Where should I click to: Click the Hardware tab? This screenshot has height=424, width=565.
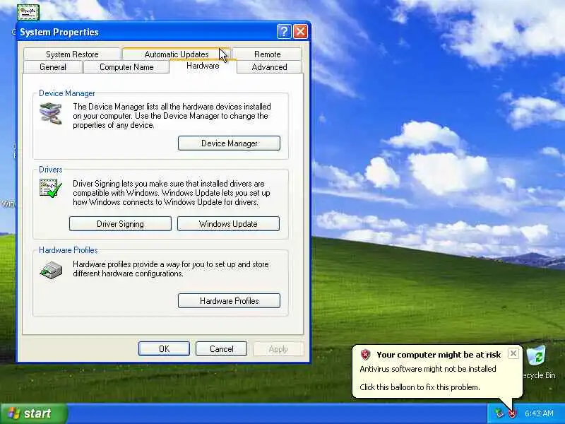(x=203, y=66)
